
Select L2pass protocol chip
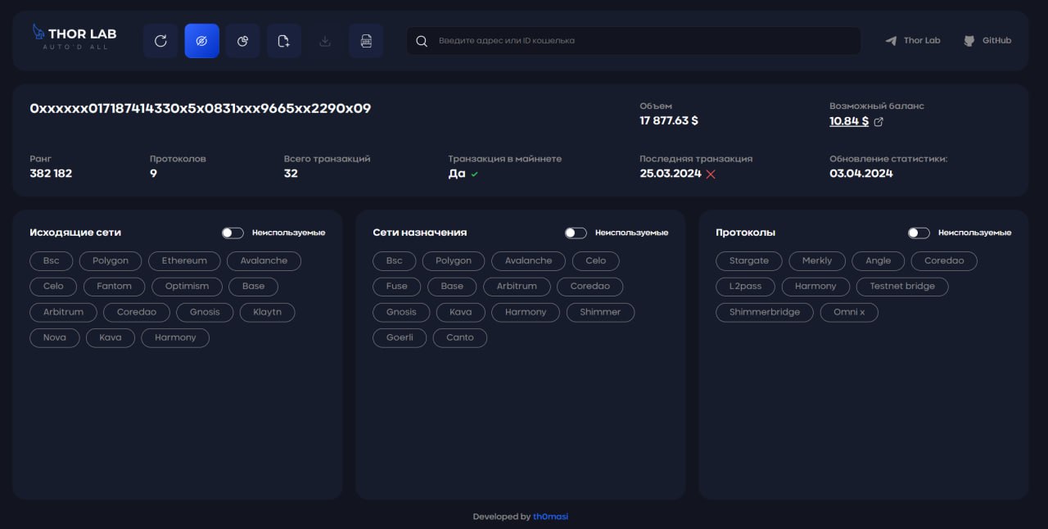click(x=746, y=287)
